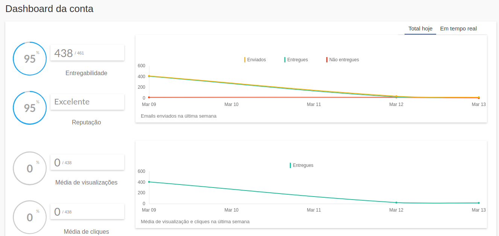Click the Mar 12 data point in the emails enviados chart
Viewport: 499px width, 236px height.
(x=396, y=97)
